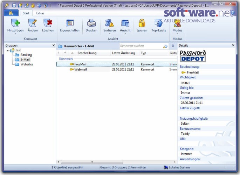Open the Ansicht dropdown arrow
Screen dimensions: 240x175
pyautogui.click(x=125, y=34)
